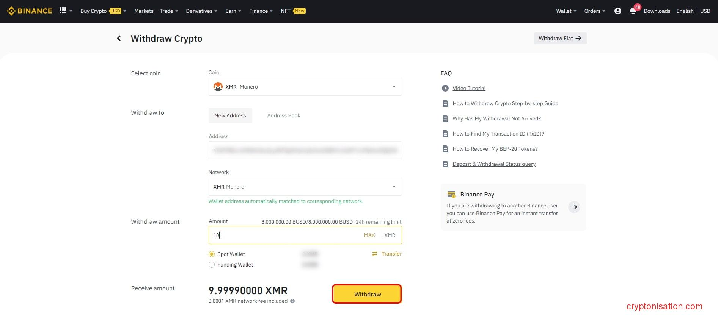Click the Binance logo

30,11
